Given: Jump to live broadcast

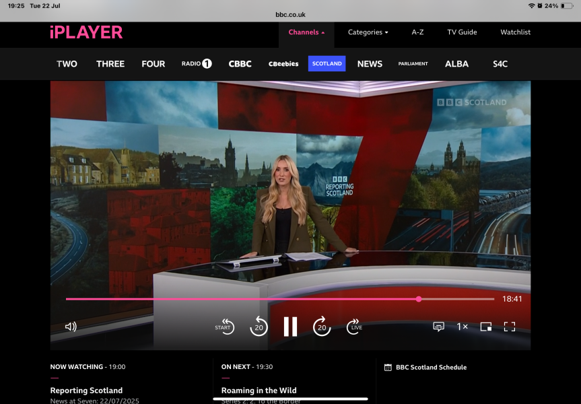Looking at the screenshot, I should [353, 327].
